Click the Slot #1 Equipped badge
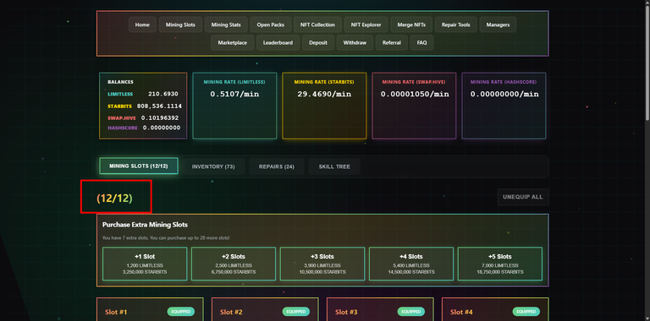Viewport: 650px width, 321px height. 181,312
